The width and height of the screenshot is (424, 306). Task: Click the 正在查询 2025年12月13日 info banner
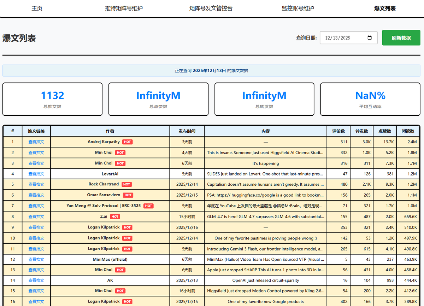click(211, 70)
